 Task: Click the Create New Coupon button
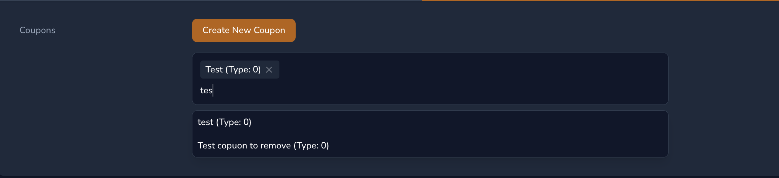coord(244,30)
